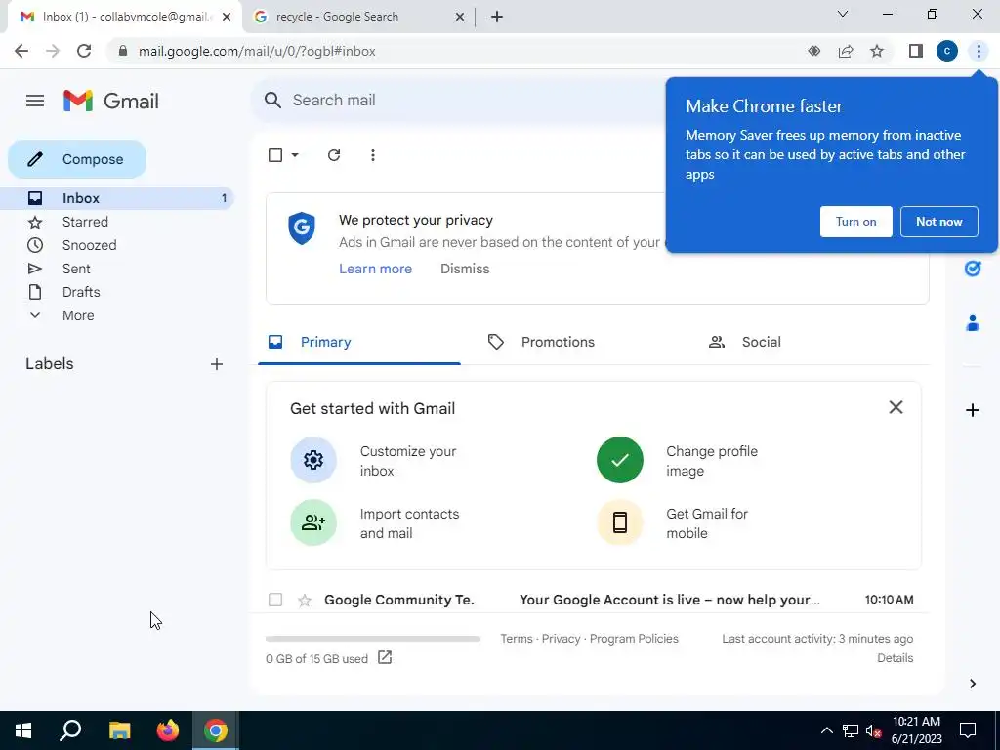
Task: Open the Windows Start menu
Action: click(23, 730)
